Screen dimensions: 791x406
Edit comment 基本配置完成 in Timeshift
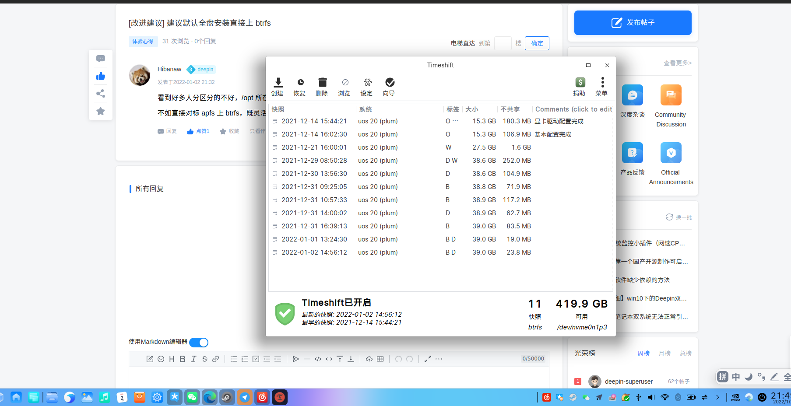click(x=553, y=134)
